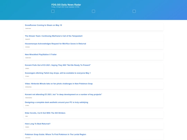Click source tag under New Wreckfest headline
This screenshot has width=187, height=140.
tap(28, 58)
